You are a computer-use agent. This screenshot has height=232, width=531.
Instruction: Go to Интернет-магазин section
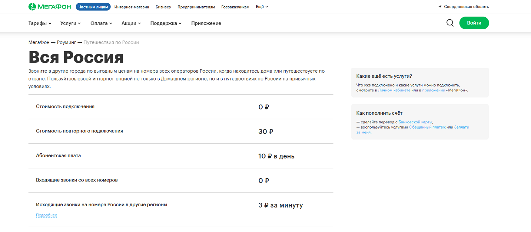[x=132, y=7]
